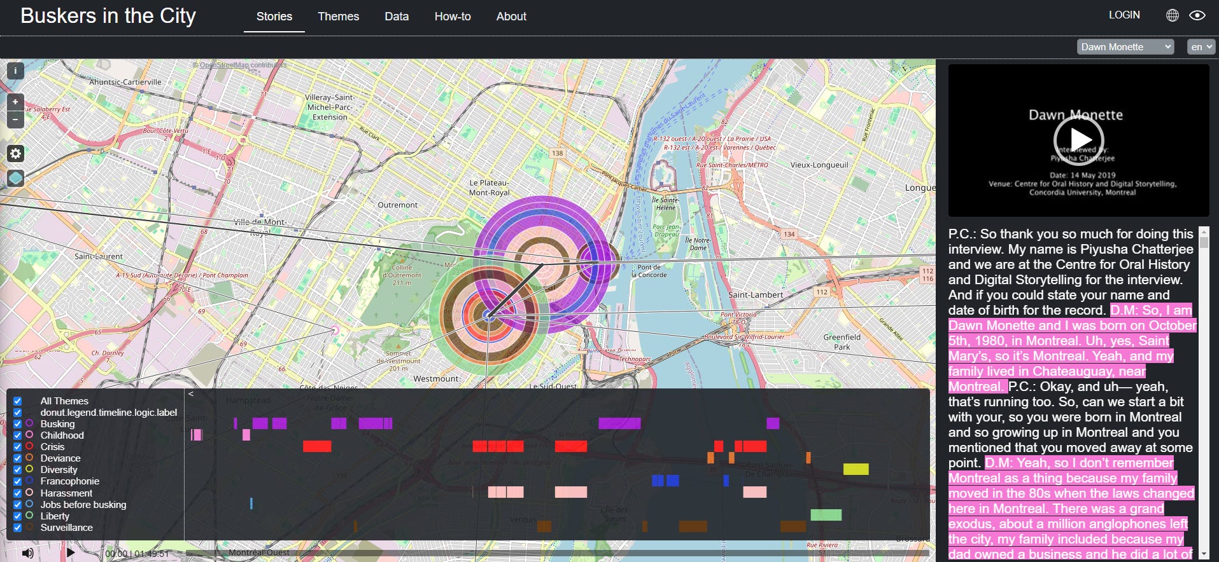Uncheck the Deviance theme checkbox
Viewport: 1219px width, 562px height.
(18, 458)
